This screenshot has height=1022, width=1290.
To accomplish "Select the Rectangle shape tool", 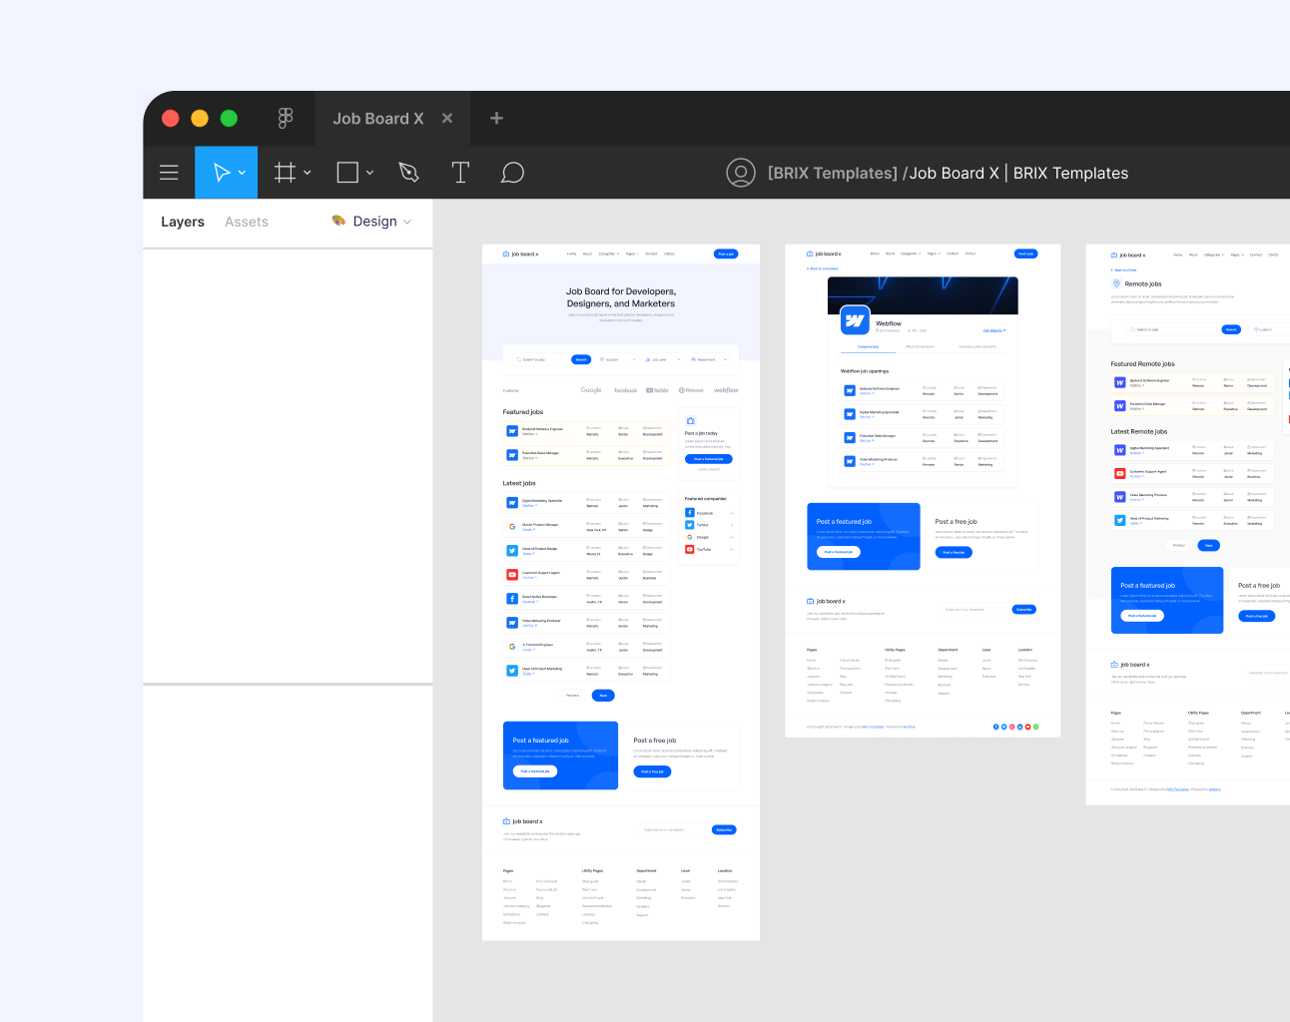I will 347,172.
